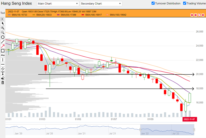
Task: Pick the vertical line tool
Action: coord(3,60)
